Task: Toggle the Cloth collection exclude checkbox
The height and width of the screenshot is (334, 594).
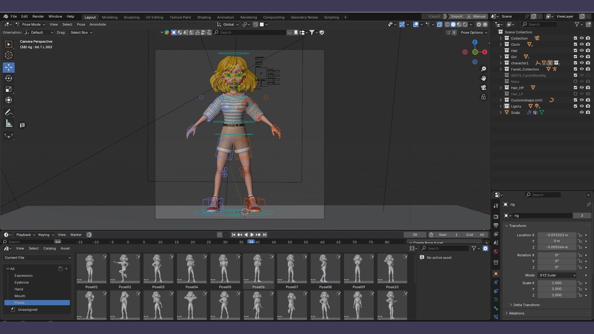Action: [575, 44]
